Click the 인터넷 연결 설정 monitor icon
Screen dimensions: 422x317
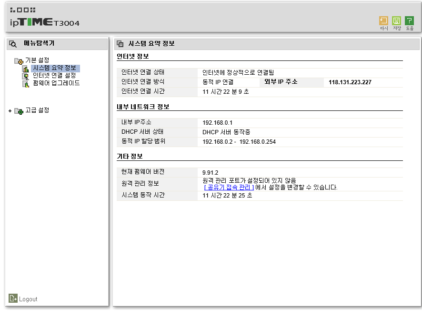point(26,76)
